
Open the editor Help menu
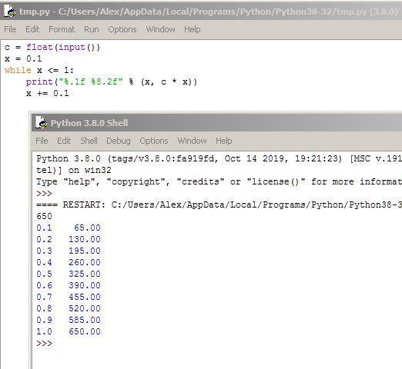click(193, 29)
